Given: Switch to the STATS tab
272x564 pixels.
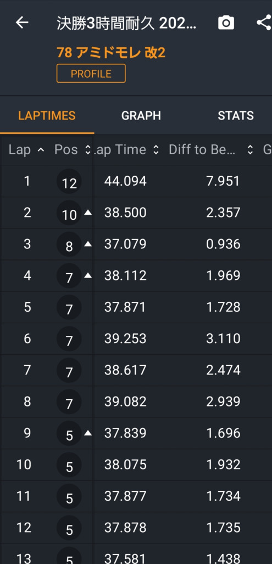Looking at the screenshot, I should [x=235, y=116].
